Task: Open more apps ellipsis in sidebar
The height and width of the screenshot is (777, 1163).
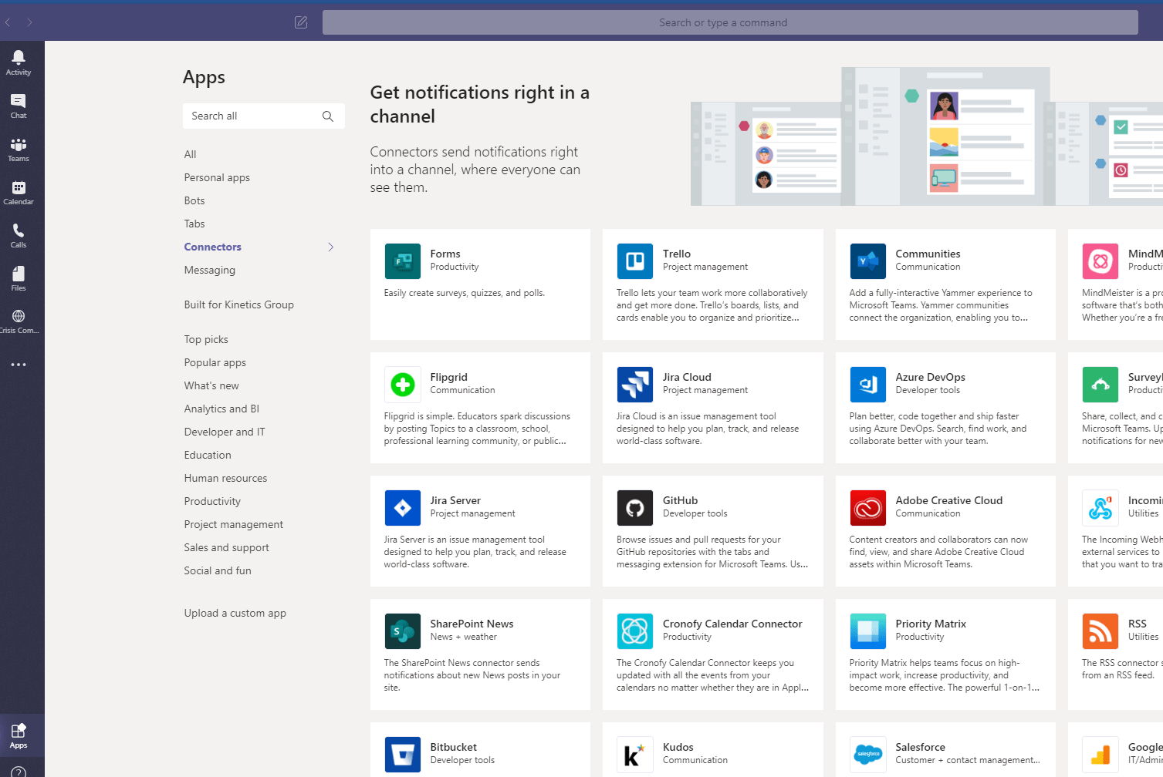Action: (19, 365)
